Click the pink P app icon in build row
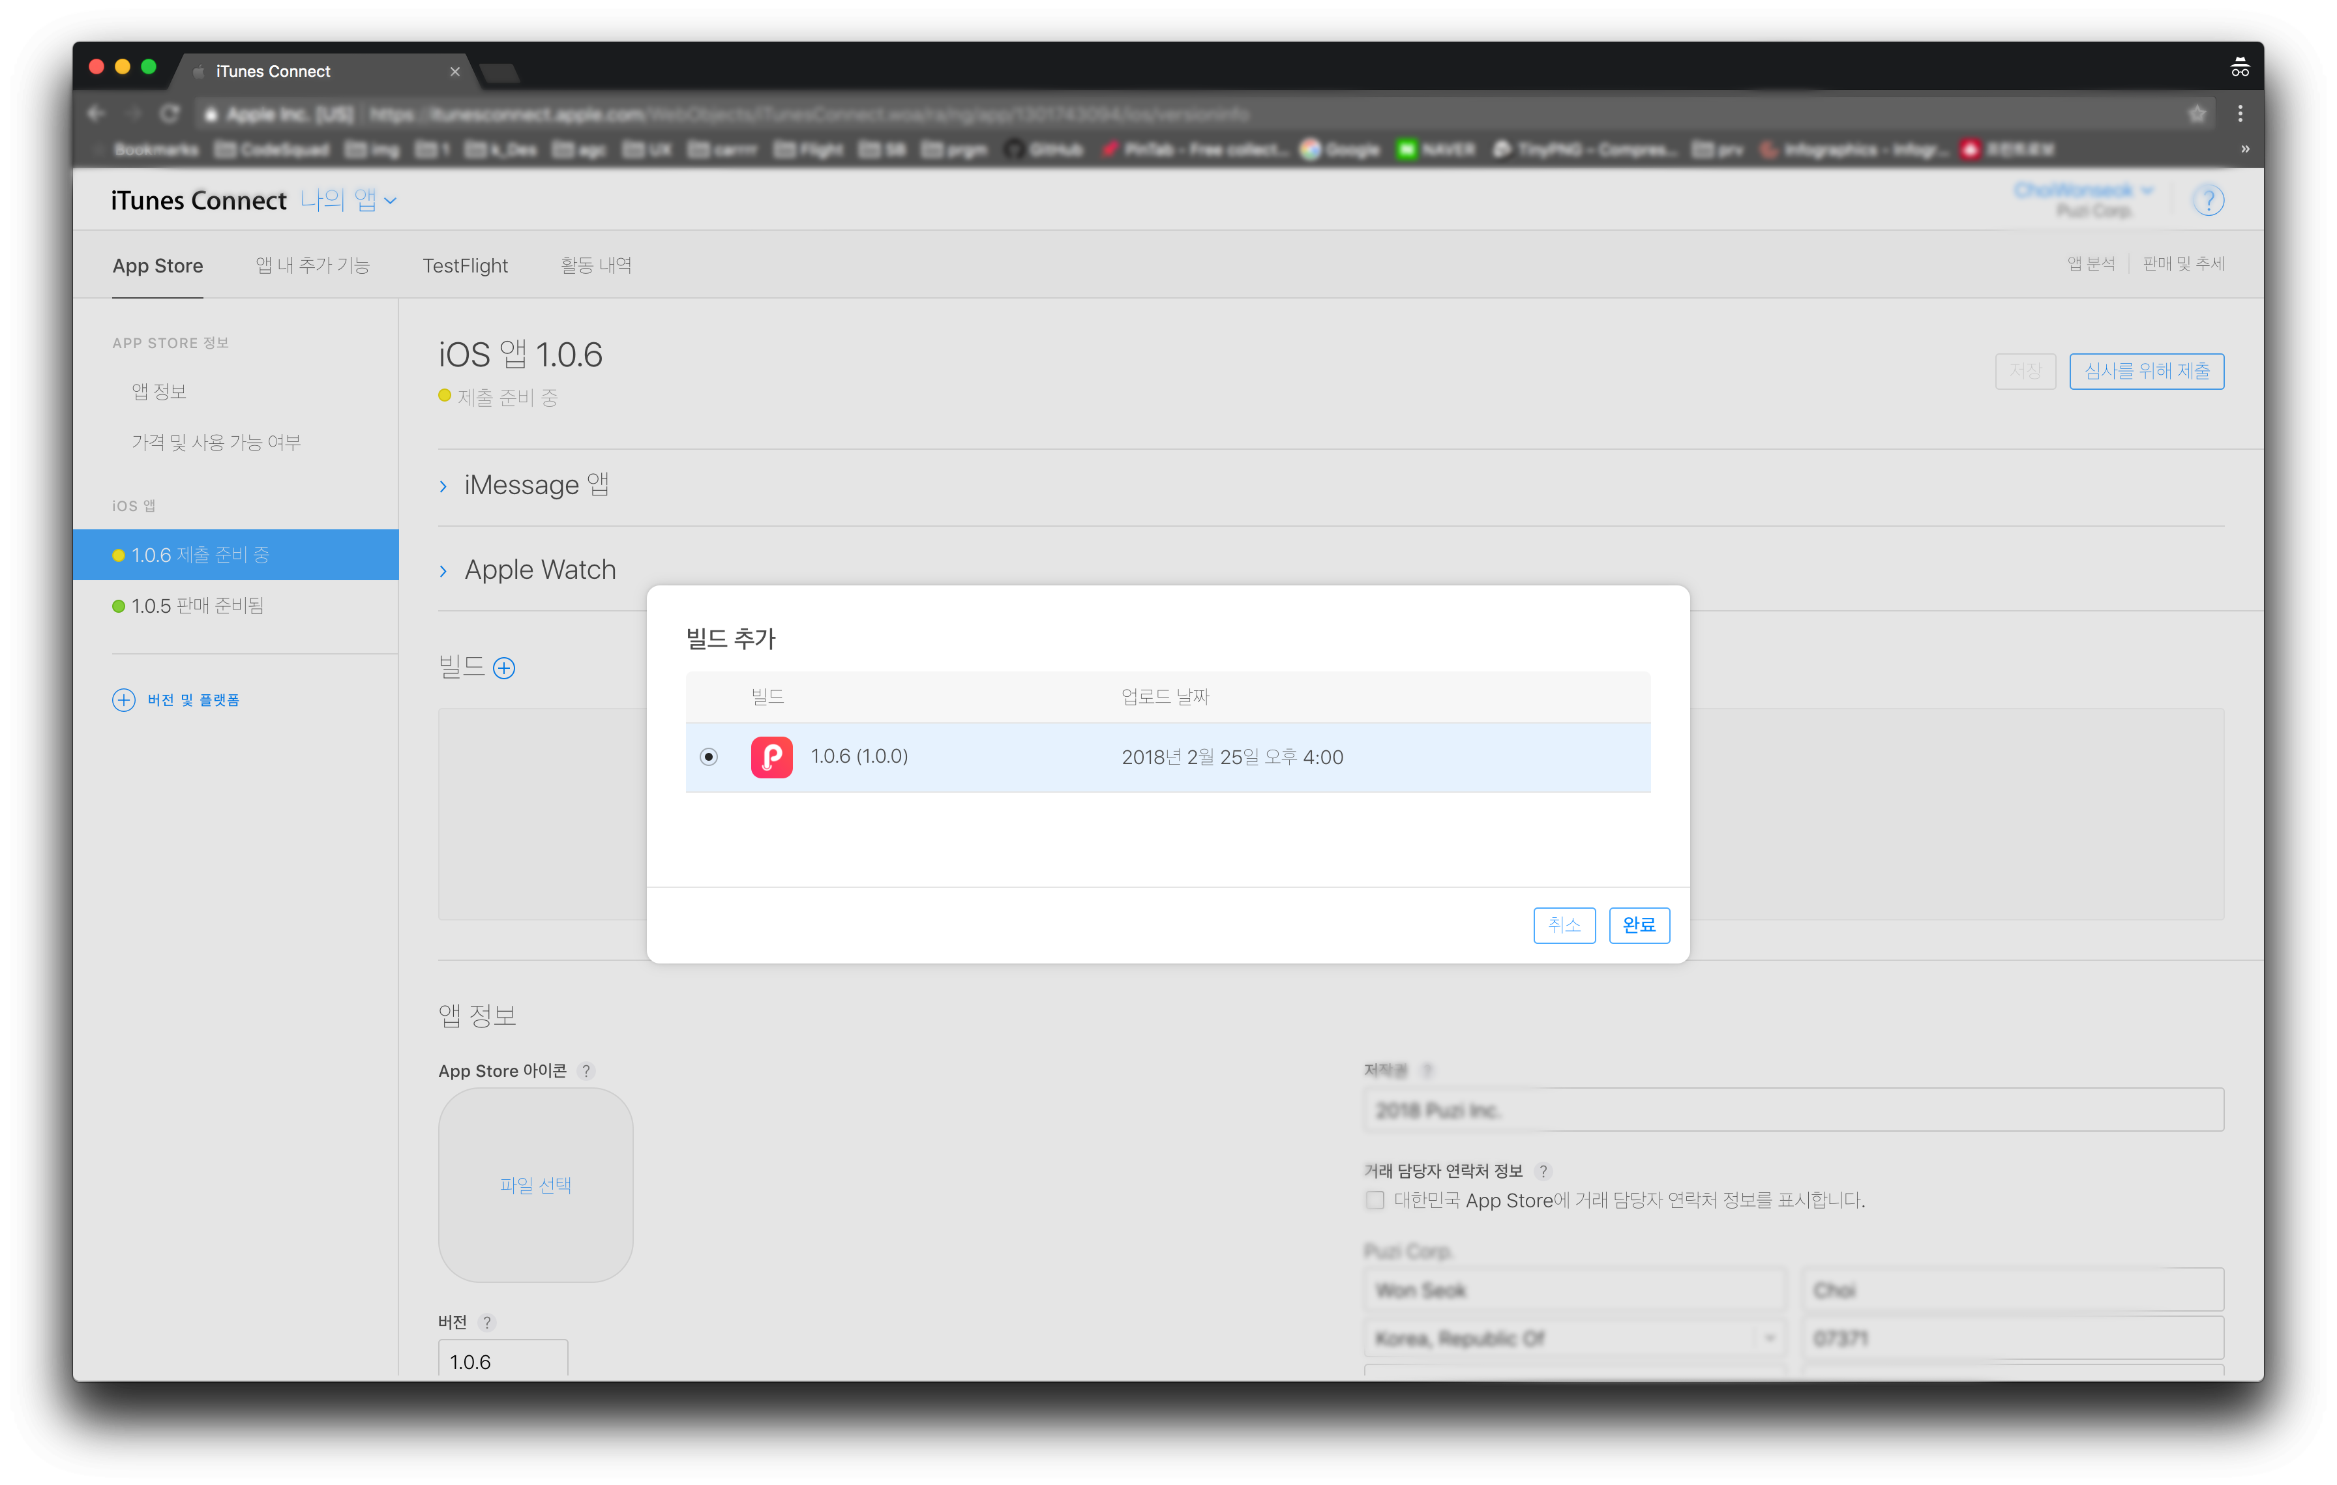This screenshot has height=1485, width=2337. point(771,757)
